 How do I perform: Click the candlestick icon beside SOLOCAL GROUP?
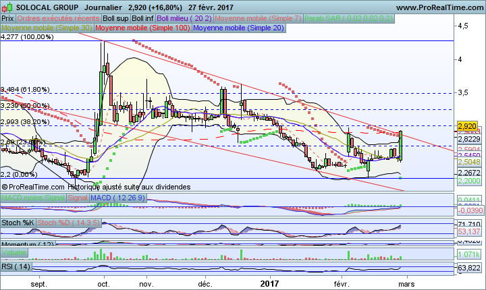pos(7,7)
